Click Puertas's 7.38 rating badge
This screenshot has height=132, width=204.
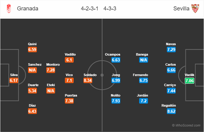69,101
